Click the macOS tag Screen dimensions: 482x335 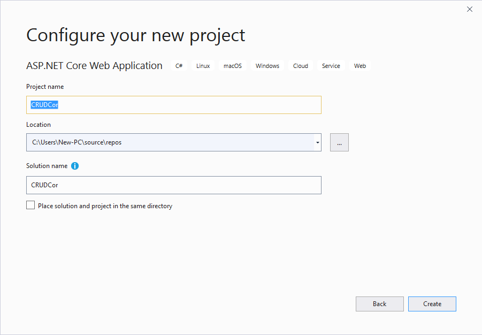233,66
